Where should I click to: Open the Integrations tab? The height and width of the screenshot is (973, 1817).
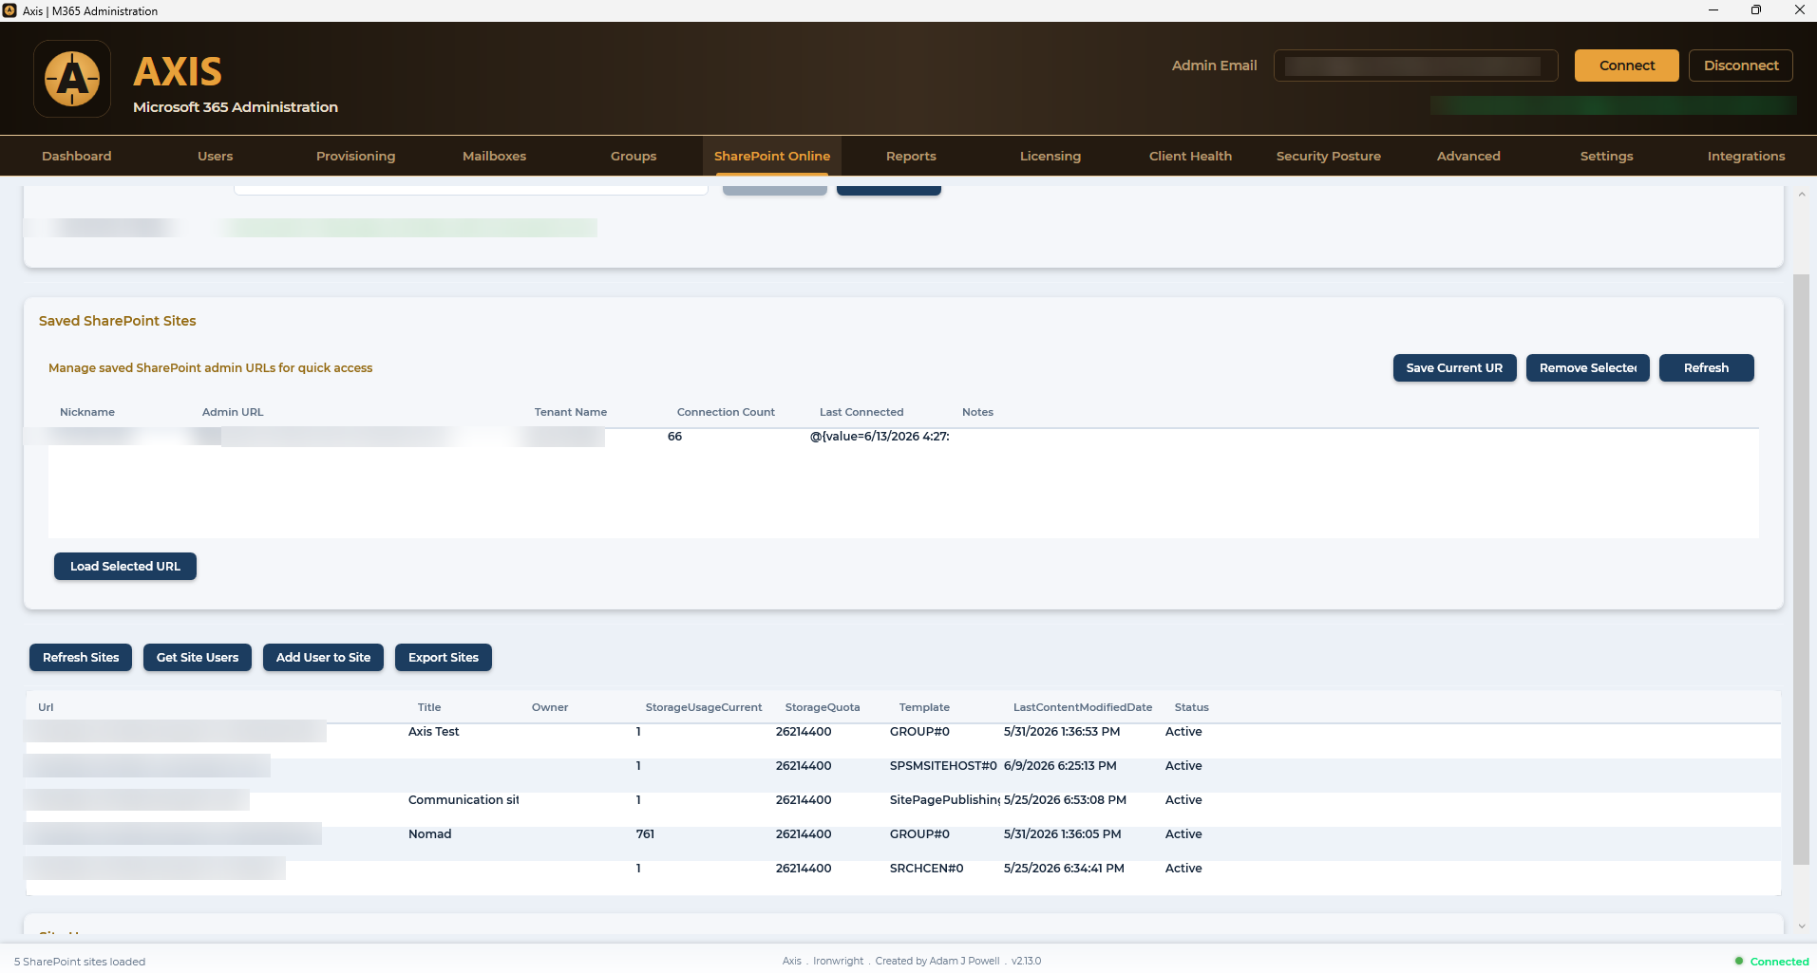pos(1746,156)
